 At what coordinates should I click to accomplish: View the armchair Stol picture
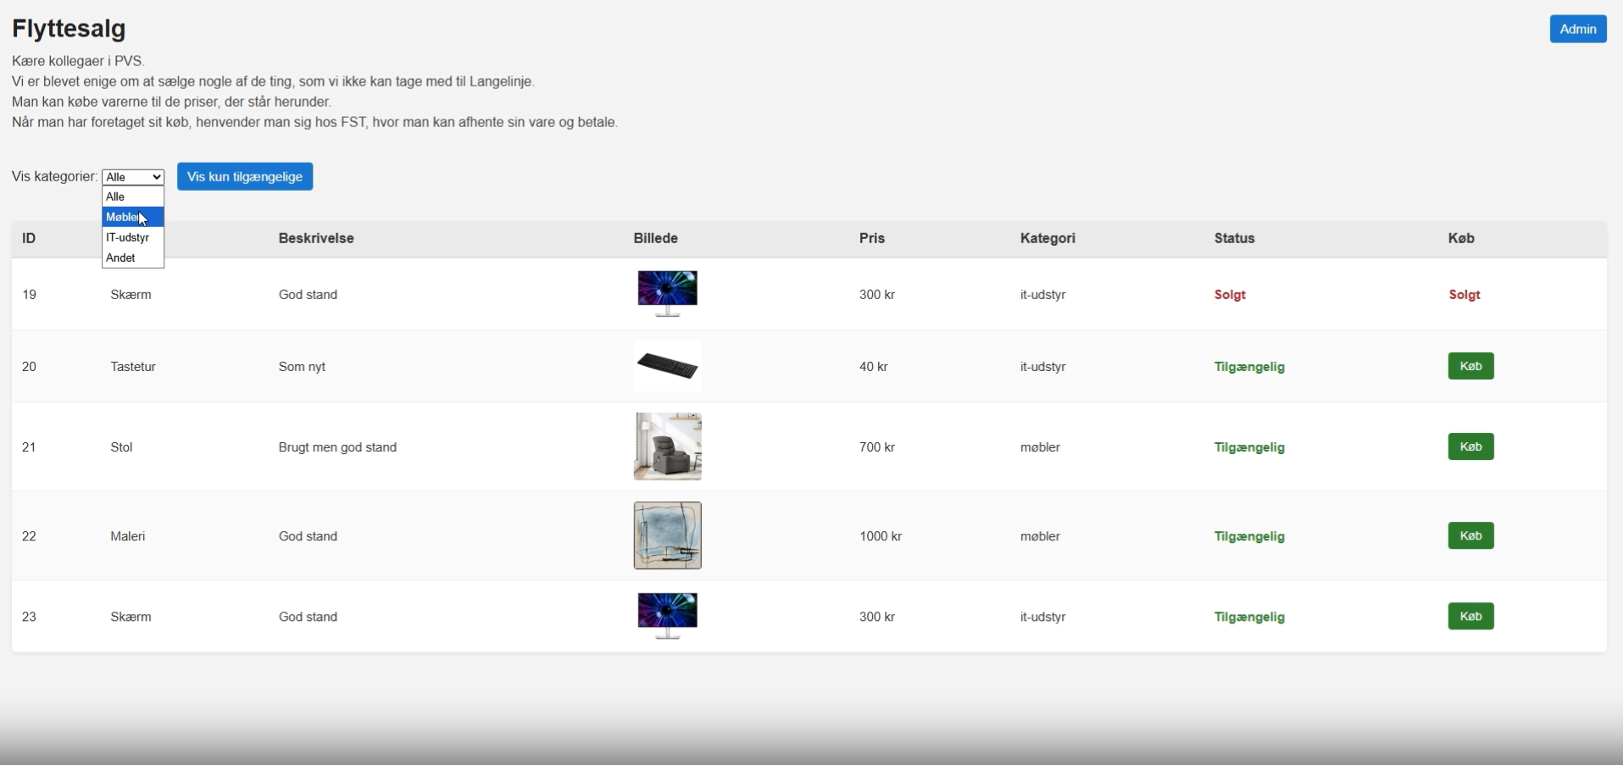667,446
